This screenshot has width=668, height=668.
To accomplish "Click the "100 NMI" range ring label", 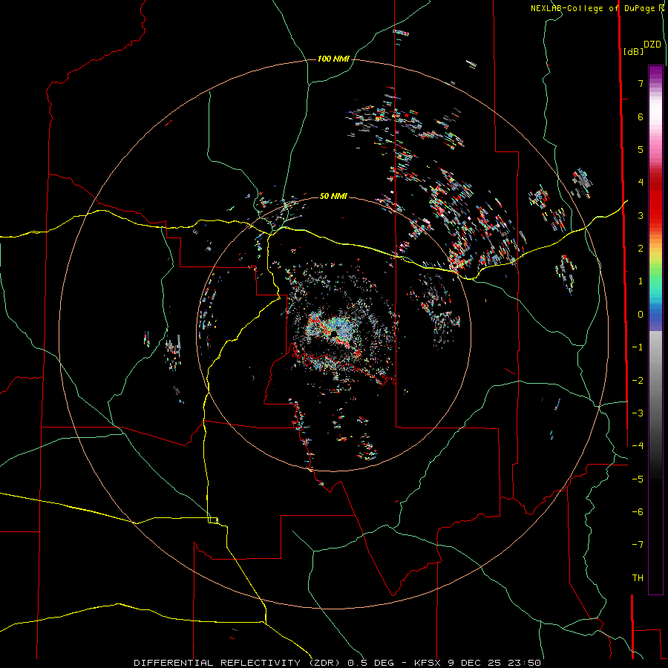I will [333, 59].
